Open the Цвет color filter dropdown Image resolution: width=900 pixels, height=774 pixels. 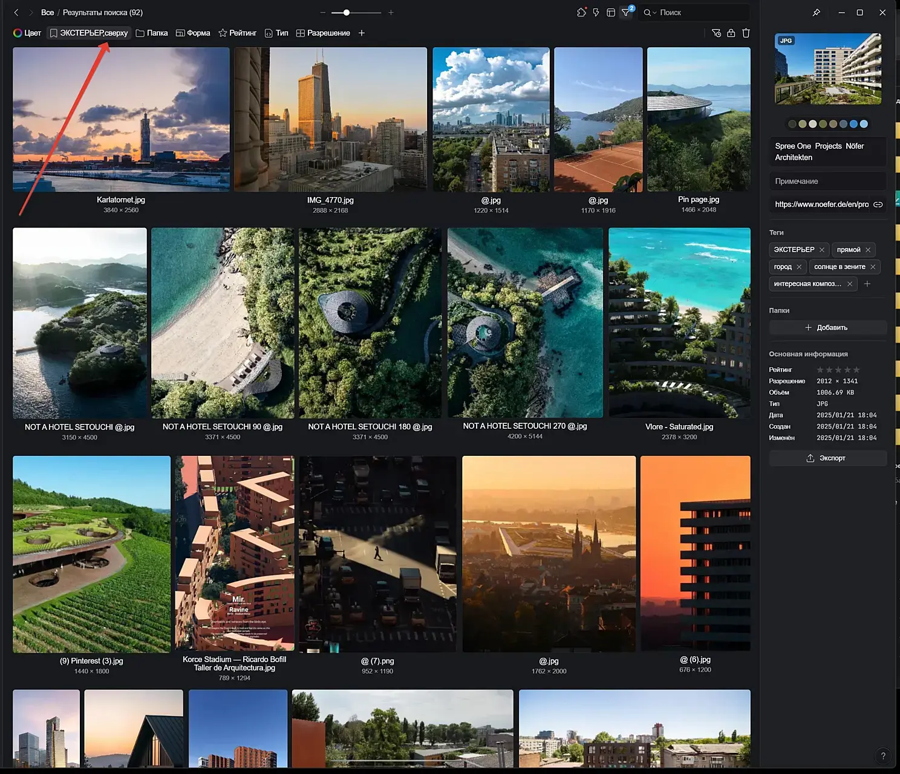point(27,33)
